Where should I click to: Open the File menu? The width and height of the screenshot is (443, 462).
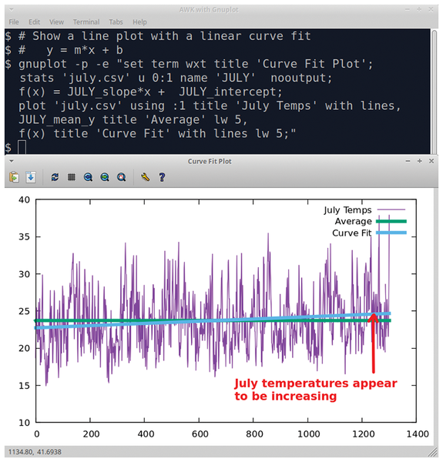(14, 22)
